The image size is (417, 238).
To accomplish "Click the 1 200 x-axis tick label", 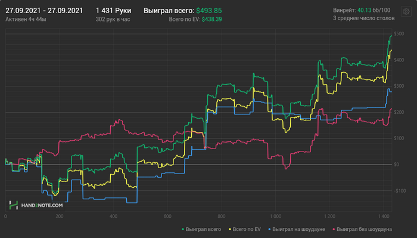I will tap(329, 217).
